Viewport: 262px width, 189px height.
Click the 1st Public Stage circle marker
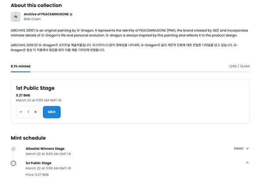[x=14, y=163]
